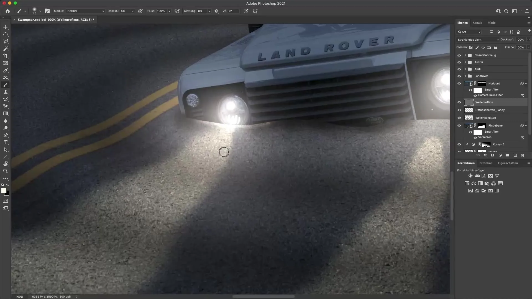Screen dimensions: 532x299
Task: Switch to the Kanäle tab
Action: (477, 23)
